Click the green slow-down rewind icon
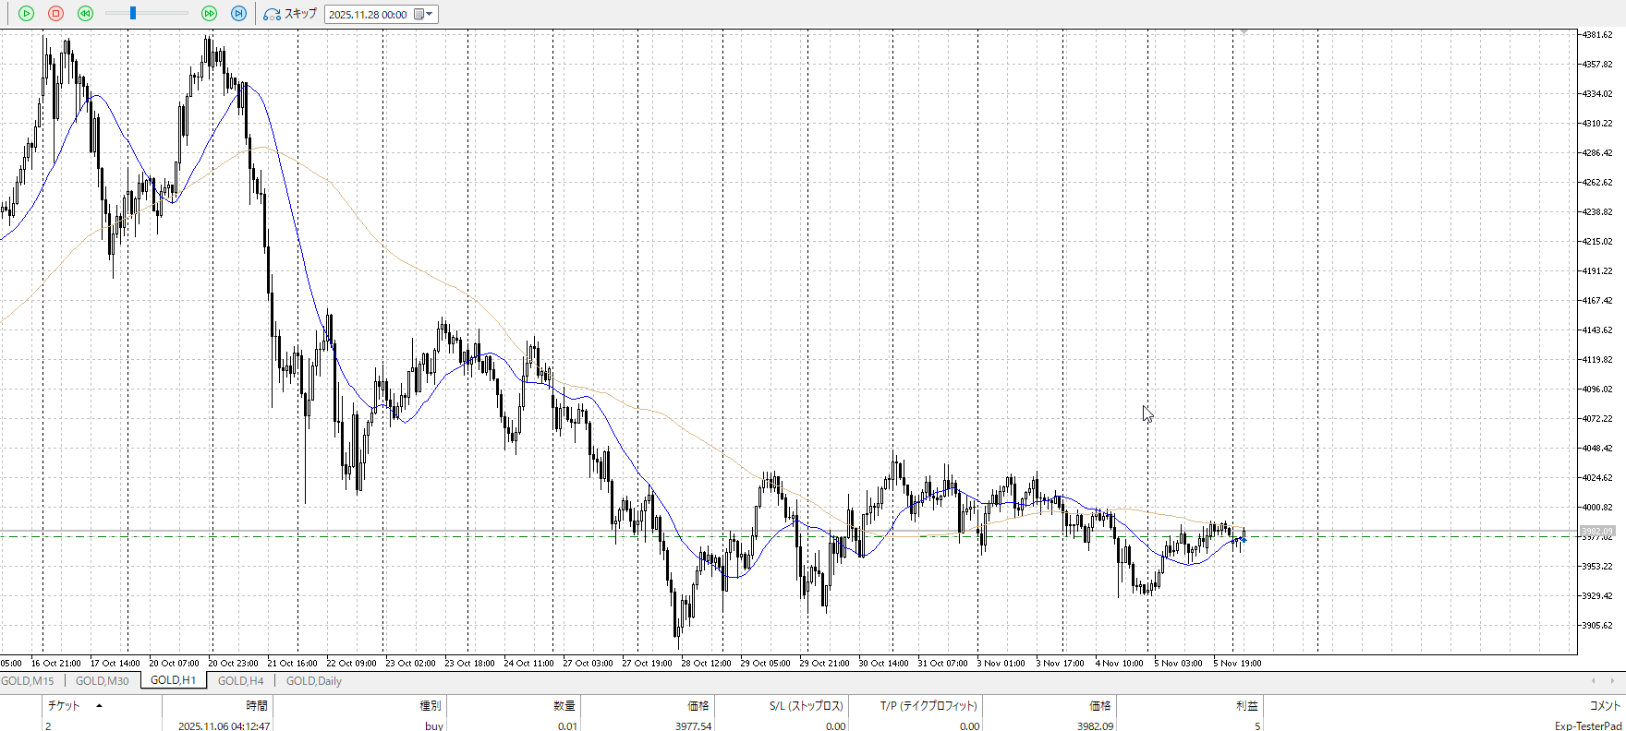1626x731 pixels. (x=85, y=14)
